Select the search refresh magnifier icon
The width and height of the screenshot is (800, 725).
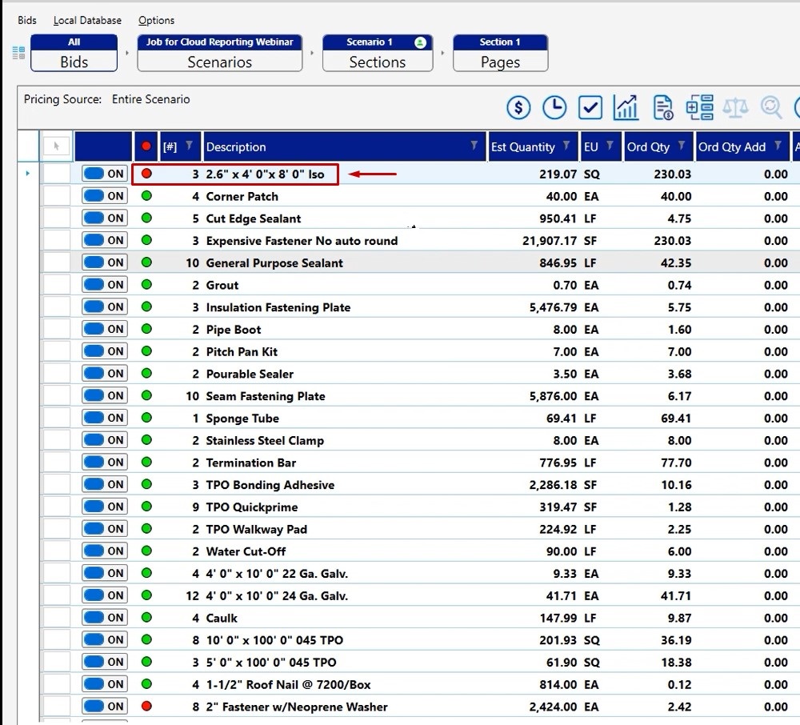770,106
